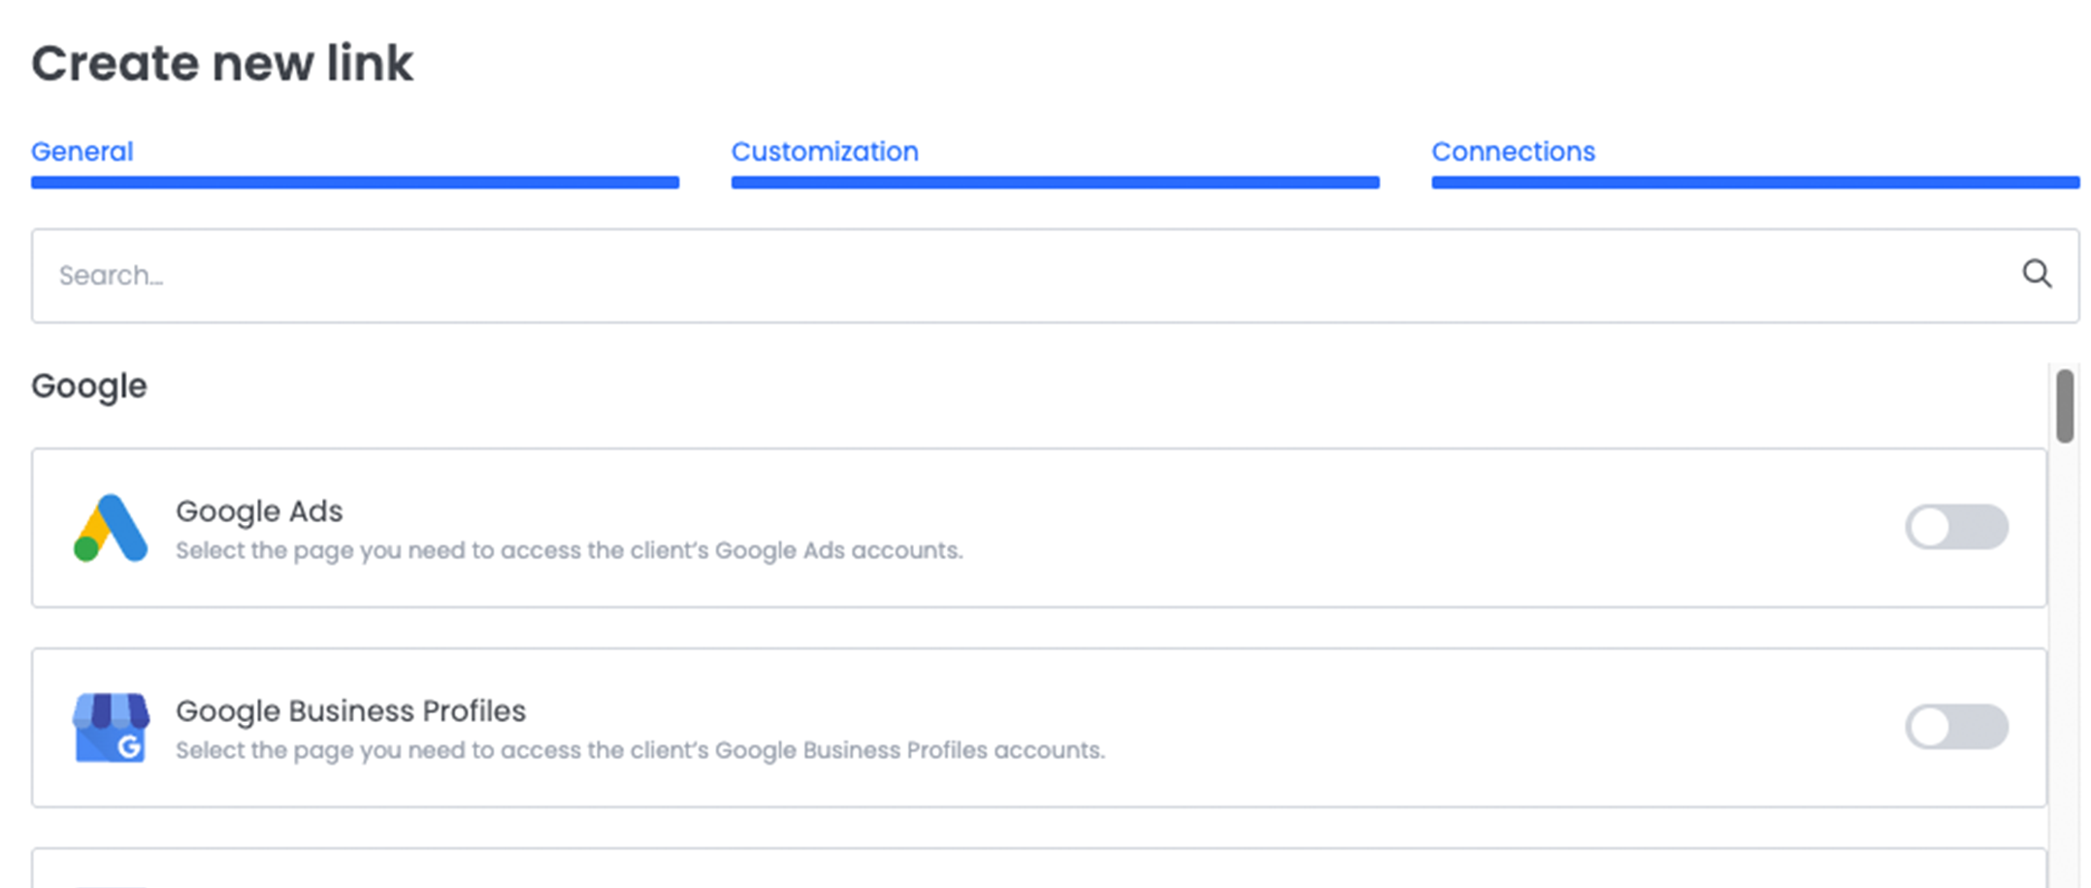Click the Google Business Profiles title text

click(x=350, y=711)
